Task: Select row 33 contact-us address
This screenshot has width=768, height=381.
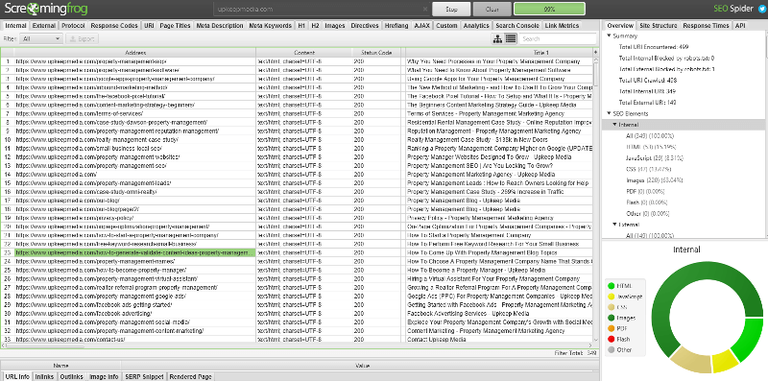Action: coord(134,339)
